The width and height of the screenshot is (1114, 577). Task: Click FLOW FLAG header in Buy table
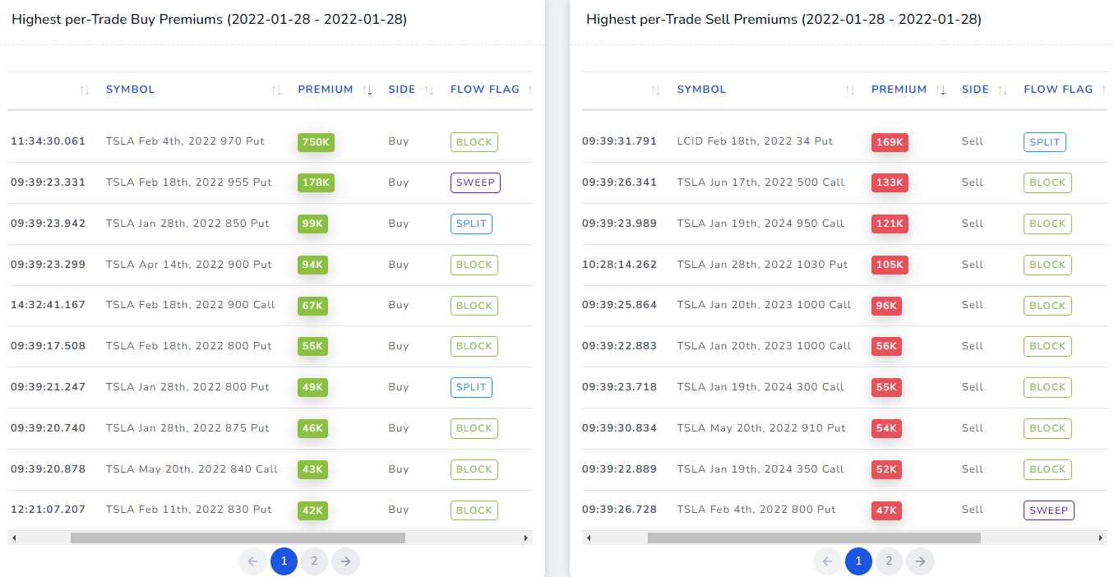pos(485,90)
